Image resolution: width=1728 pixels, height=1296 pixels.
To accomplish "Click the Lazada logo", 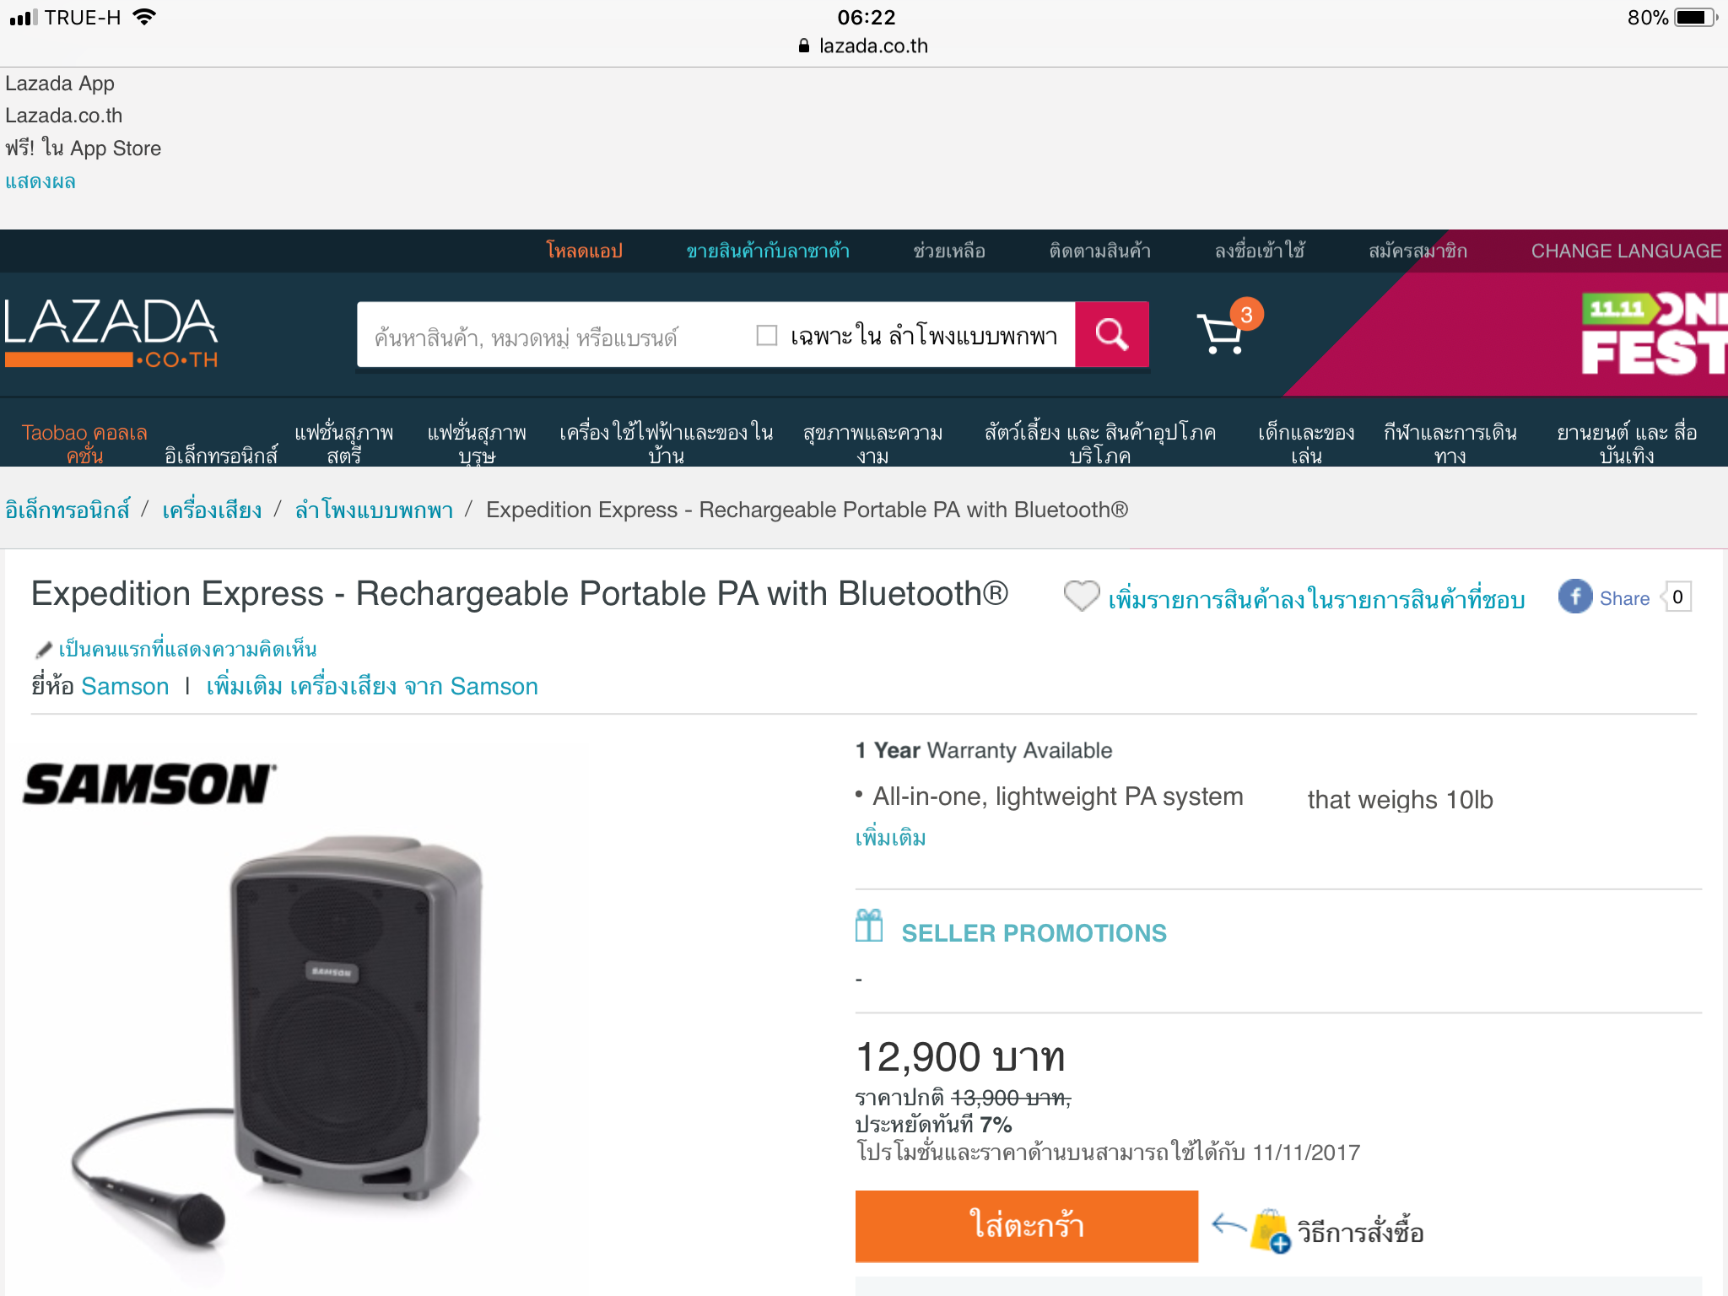I will coord(111,334).
